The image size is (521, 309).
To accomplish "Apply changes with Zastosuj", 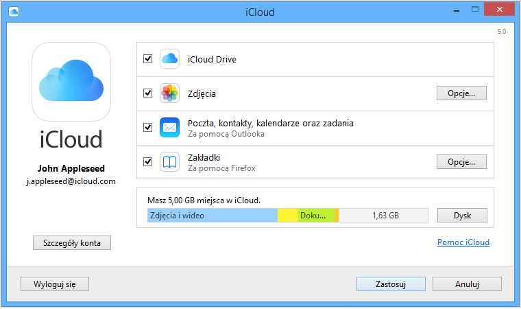I will (x=391, y=284).
